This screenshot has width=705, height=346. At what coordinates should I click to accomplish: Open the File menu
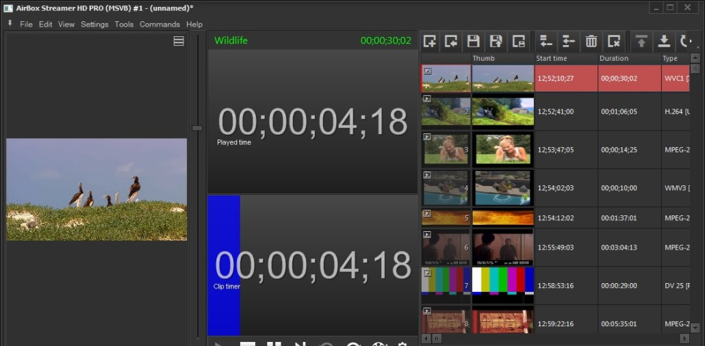point(26,24)
